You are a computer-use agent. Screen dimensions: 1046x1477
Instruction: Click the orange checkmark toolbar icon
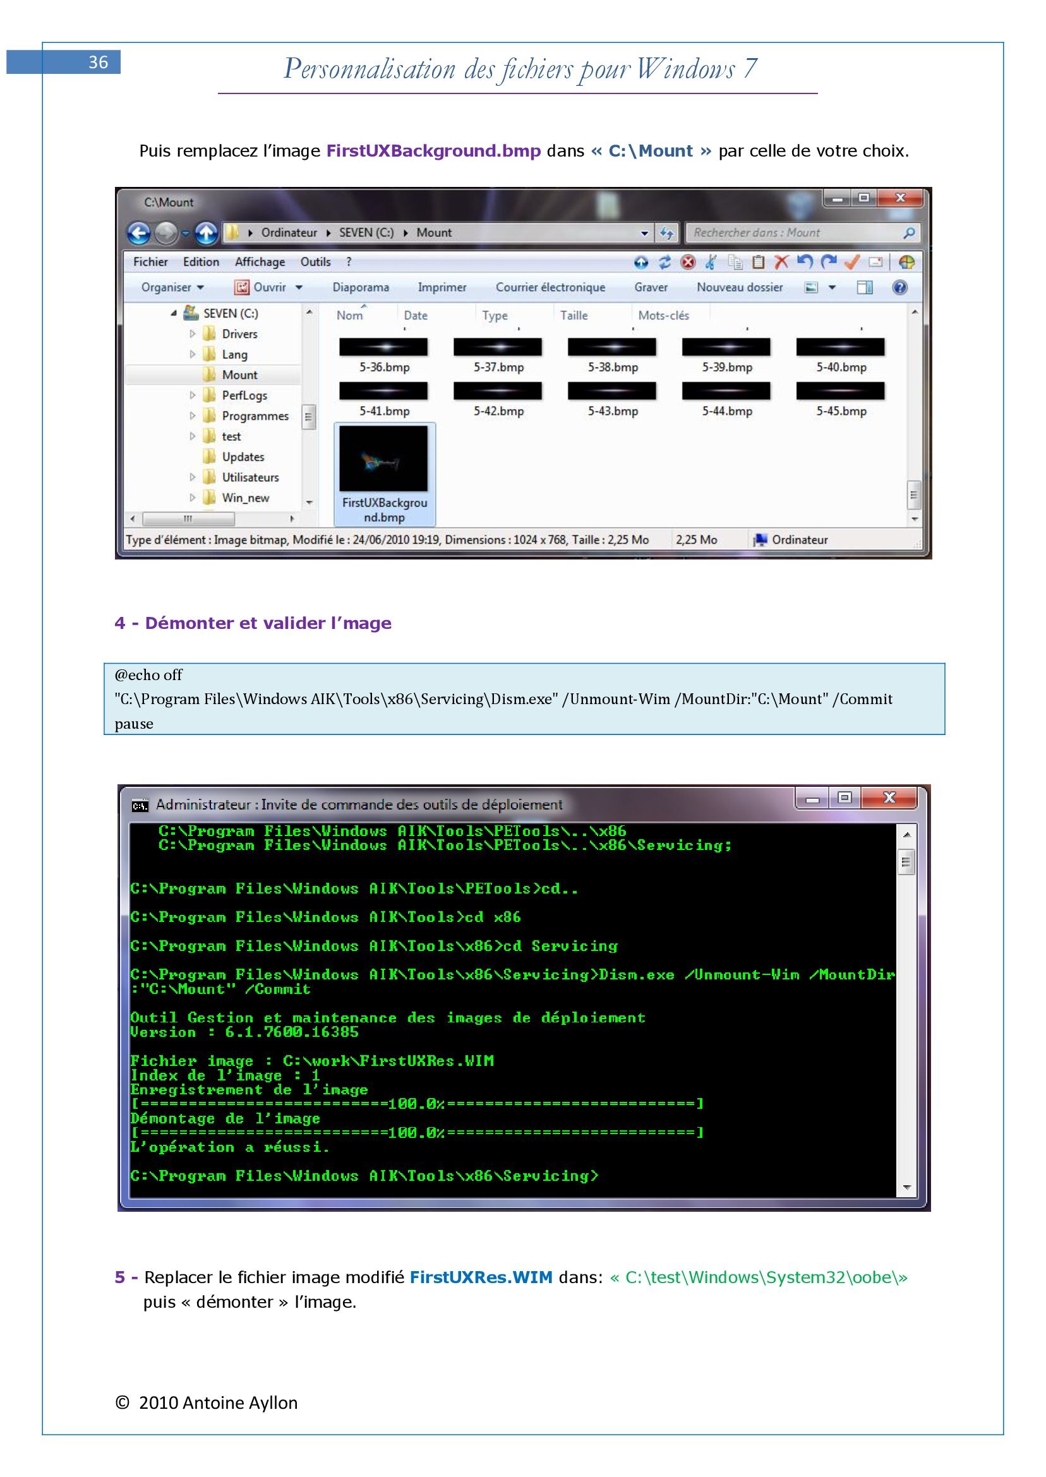pos(851,261)
